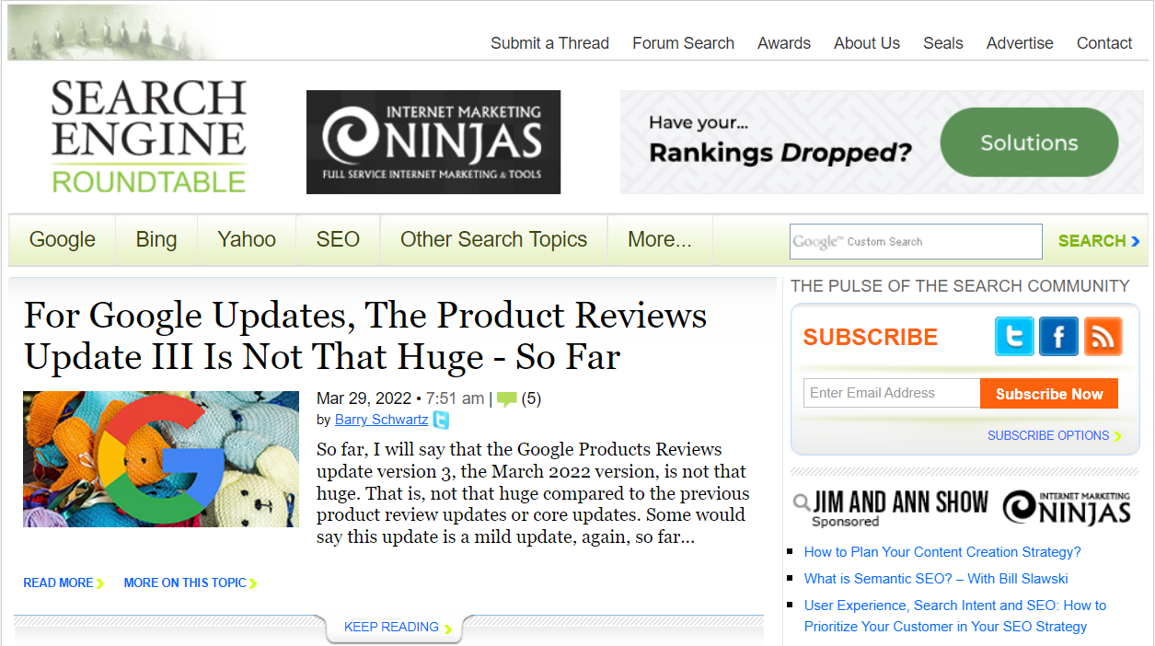Click the Internet Marketing Ninjas banner
Image resolution: width=1155 pixels, height=646 pixels.
tap(433, 142)
